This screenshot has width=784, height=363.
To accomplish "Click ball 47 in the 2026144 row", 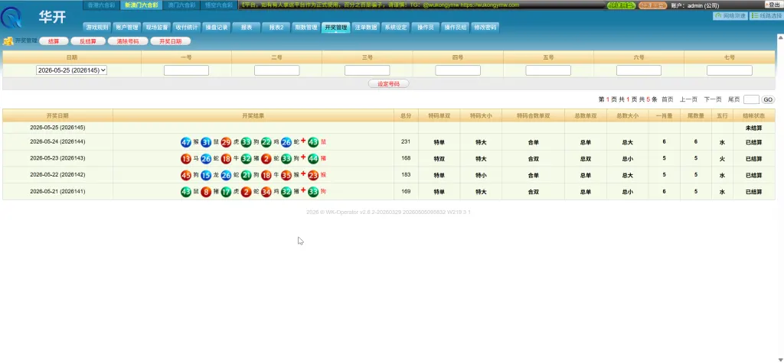I will 186,142.
